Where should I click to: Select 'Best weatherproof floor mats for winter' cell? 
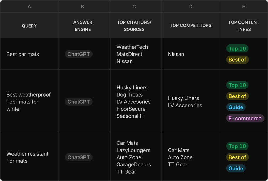[30, 102]
